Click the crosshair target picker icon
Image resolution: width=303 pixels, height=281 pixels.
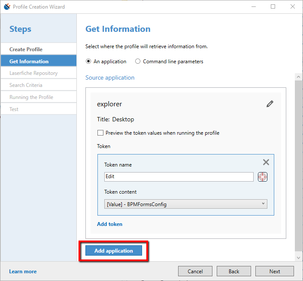coord(263,177)
